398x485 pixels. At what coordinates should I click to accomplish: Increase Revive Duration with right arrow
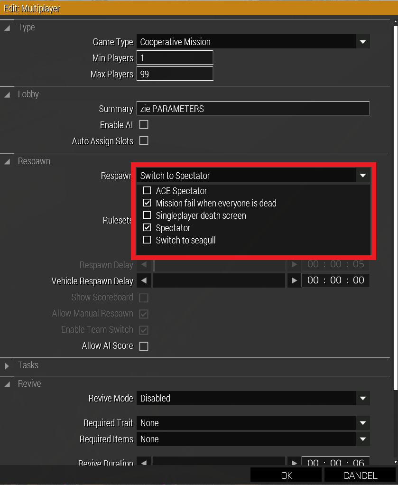(295, 461)
